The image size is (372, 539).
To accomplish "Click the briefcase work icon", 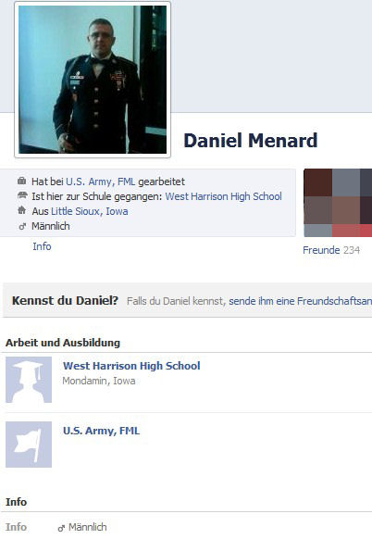I will coord(21,181).
